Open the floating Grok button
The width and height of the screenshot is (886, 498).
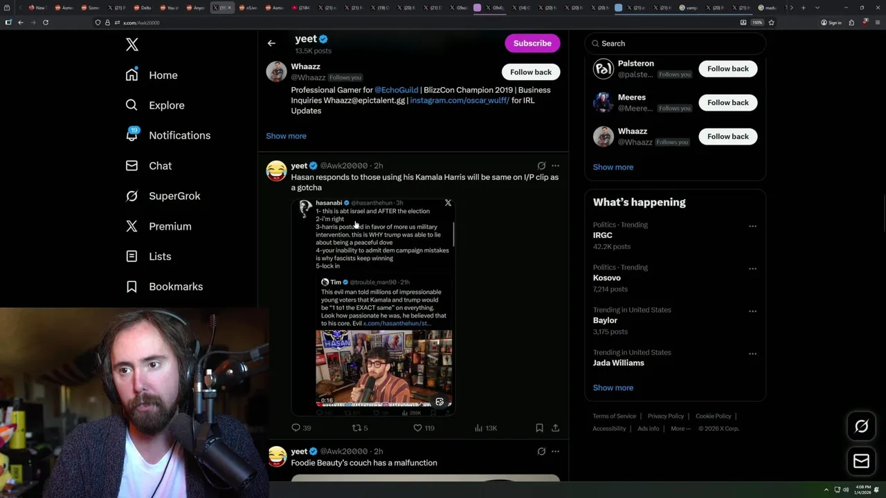(x=861, y=427)
